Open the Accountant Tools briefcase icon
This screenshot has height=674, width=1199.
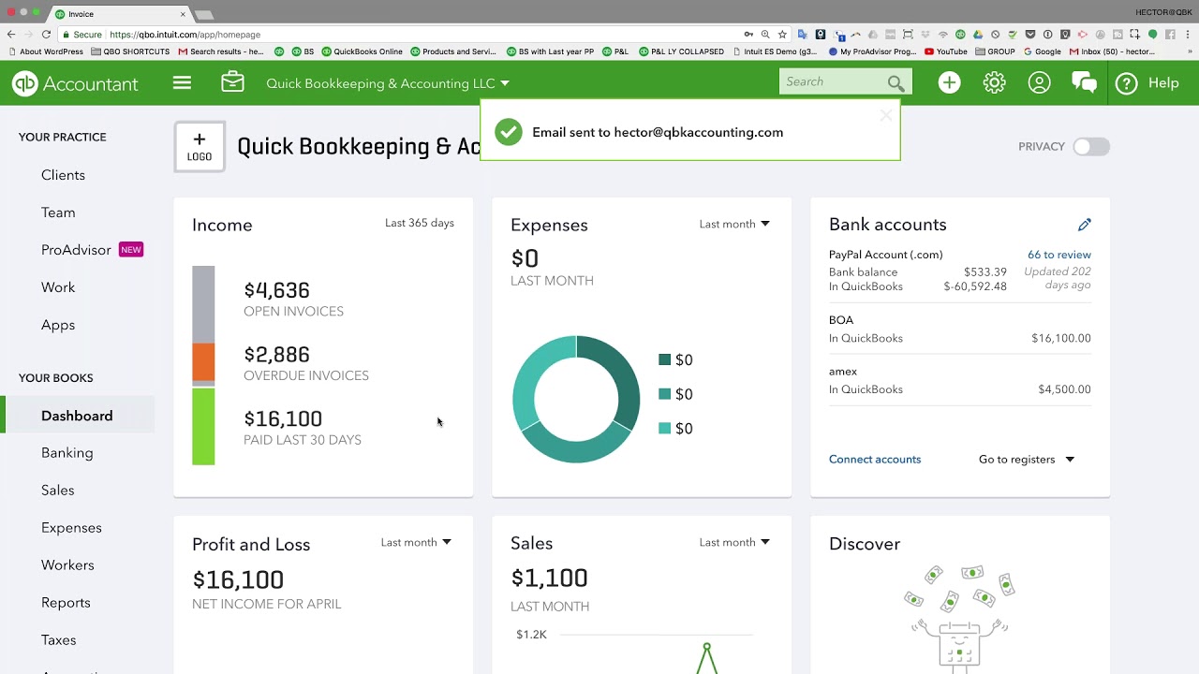[x=232, y=82]
